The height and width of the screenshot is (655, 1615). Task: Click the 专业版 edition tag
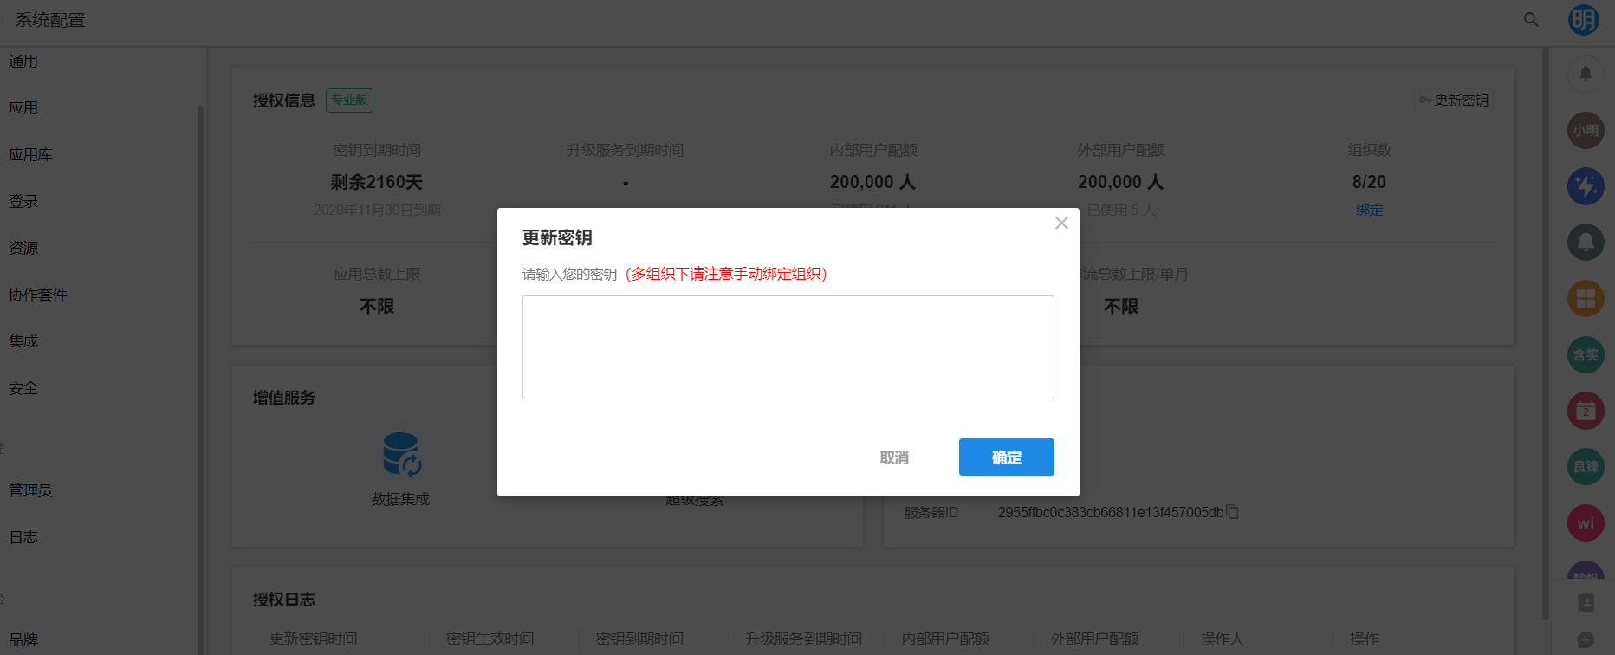[349, 101]
